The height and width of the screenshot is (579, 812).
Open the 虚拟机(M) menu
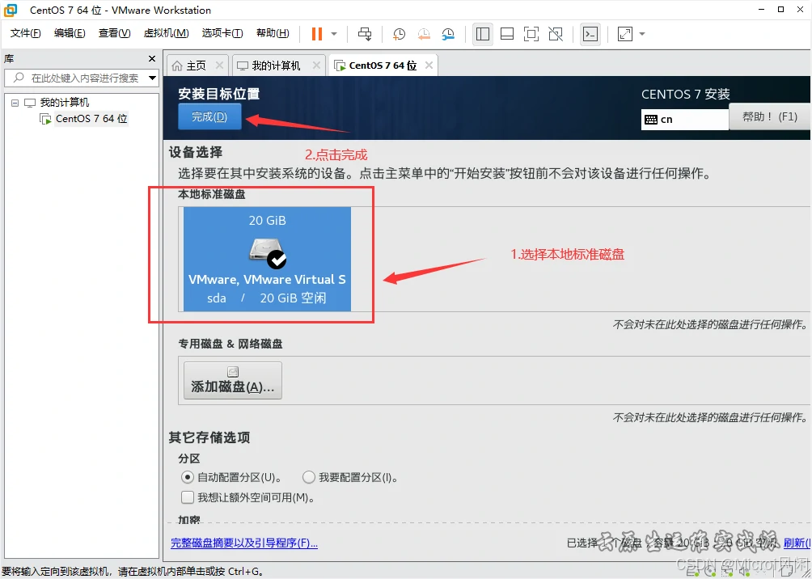167,34
